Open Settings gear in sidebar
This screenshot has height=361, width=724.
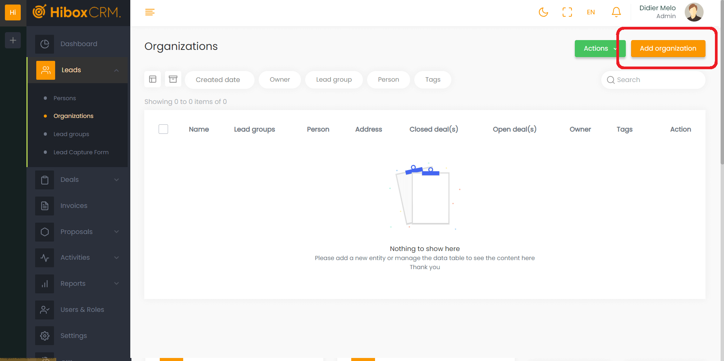pos(73,336)
